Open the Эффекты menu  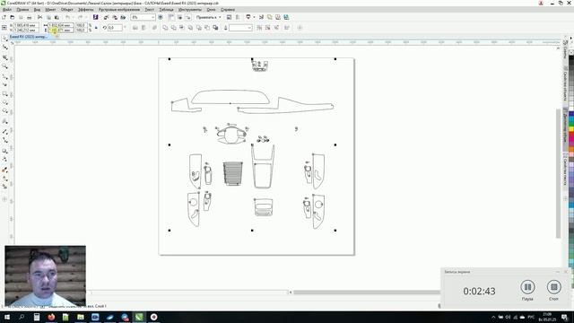[86, 10]
